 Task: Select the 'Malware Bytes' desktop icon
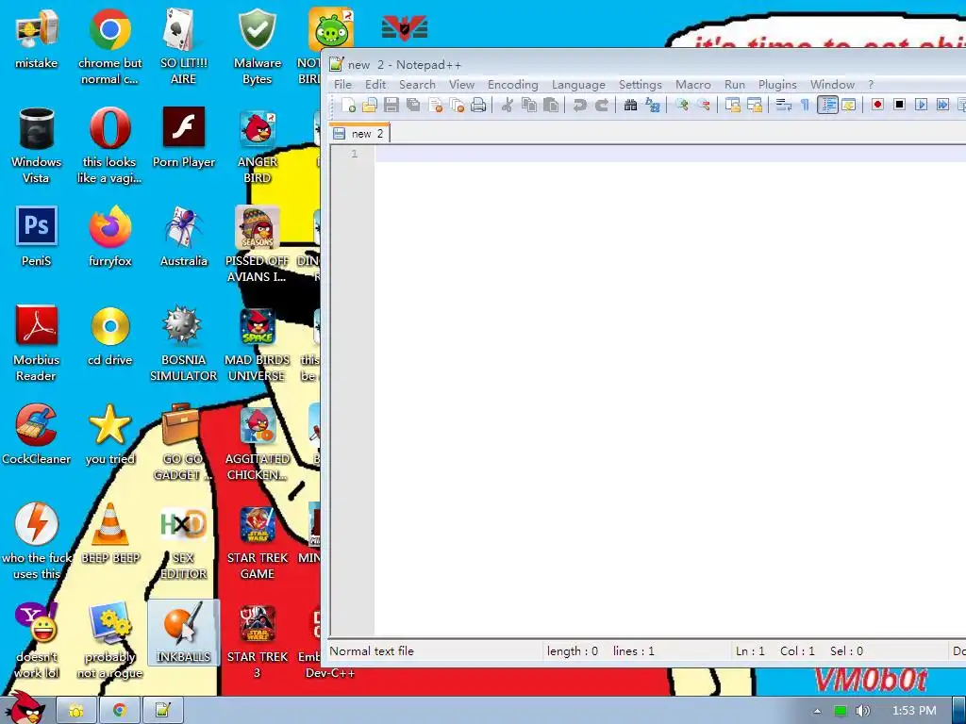[257, 47]
